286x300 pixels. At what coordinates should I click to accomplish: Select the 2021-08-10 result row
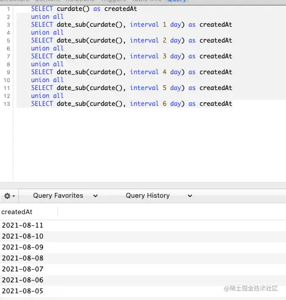(x=143, y=236)
